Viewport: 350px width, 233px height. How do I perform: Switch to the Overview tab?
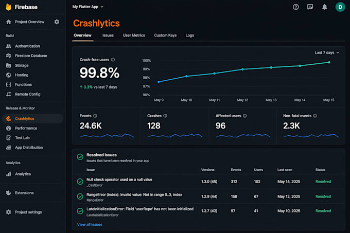coord(82,35)
